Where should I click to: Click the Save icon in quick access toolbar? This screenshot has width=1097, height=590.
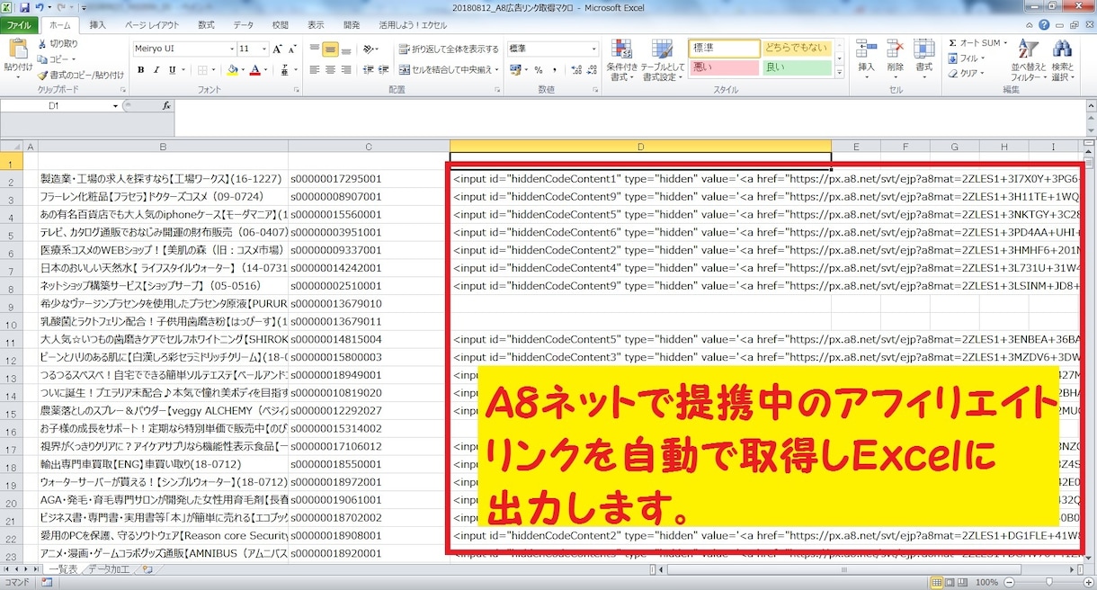coord(24,7)
